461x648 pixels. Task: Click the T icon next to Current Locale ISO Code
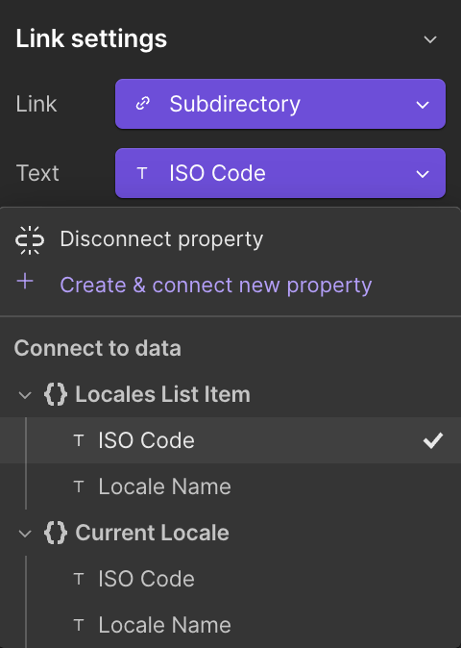pos(79,579)
